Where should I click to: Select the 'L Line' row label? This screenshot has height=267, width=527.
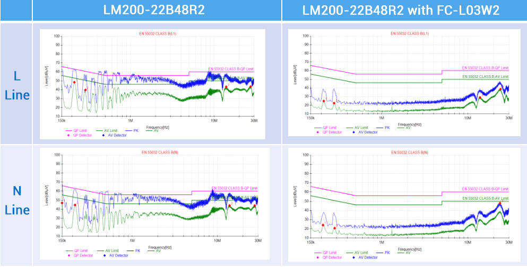[17, 85]
